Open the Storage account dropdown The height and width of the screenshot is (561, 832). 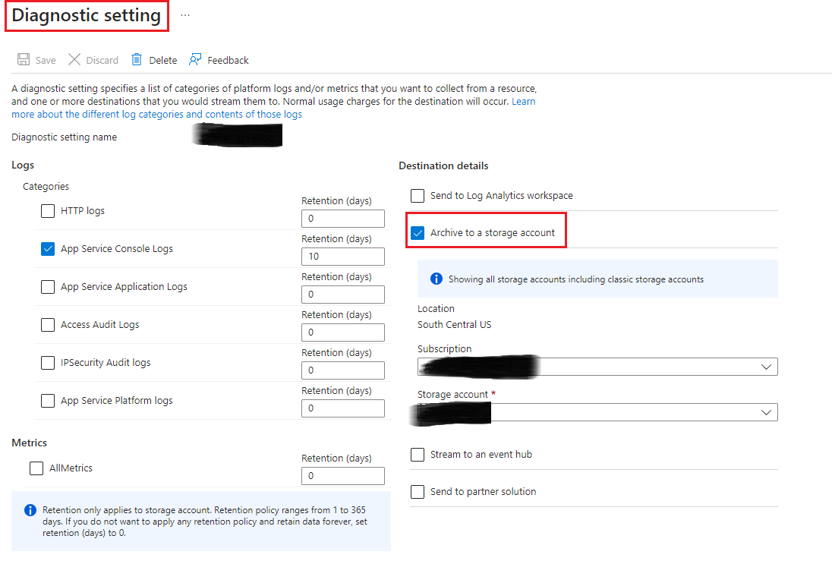(x=766, y=412)
